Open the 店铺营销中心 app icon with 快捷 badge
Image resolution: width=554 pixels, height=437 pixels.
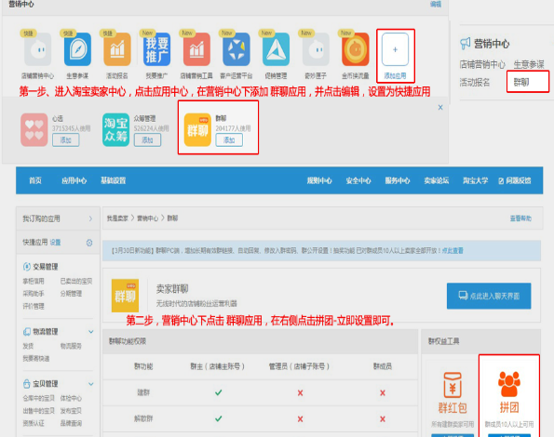coord(37,49)
